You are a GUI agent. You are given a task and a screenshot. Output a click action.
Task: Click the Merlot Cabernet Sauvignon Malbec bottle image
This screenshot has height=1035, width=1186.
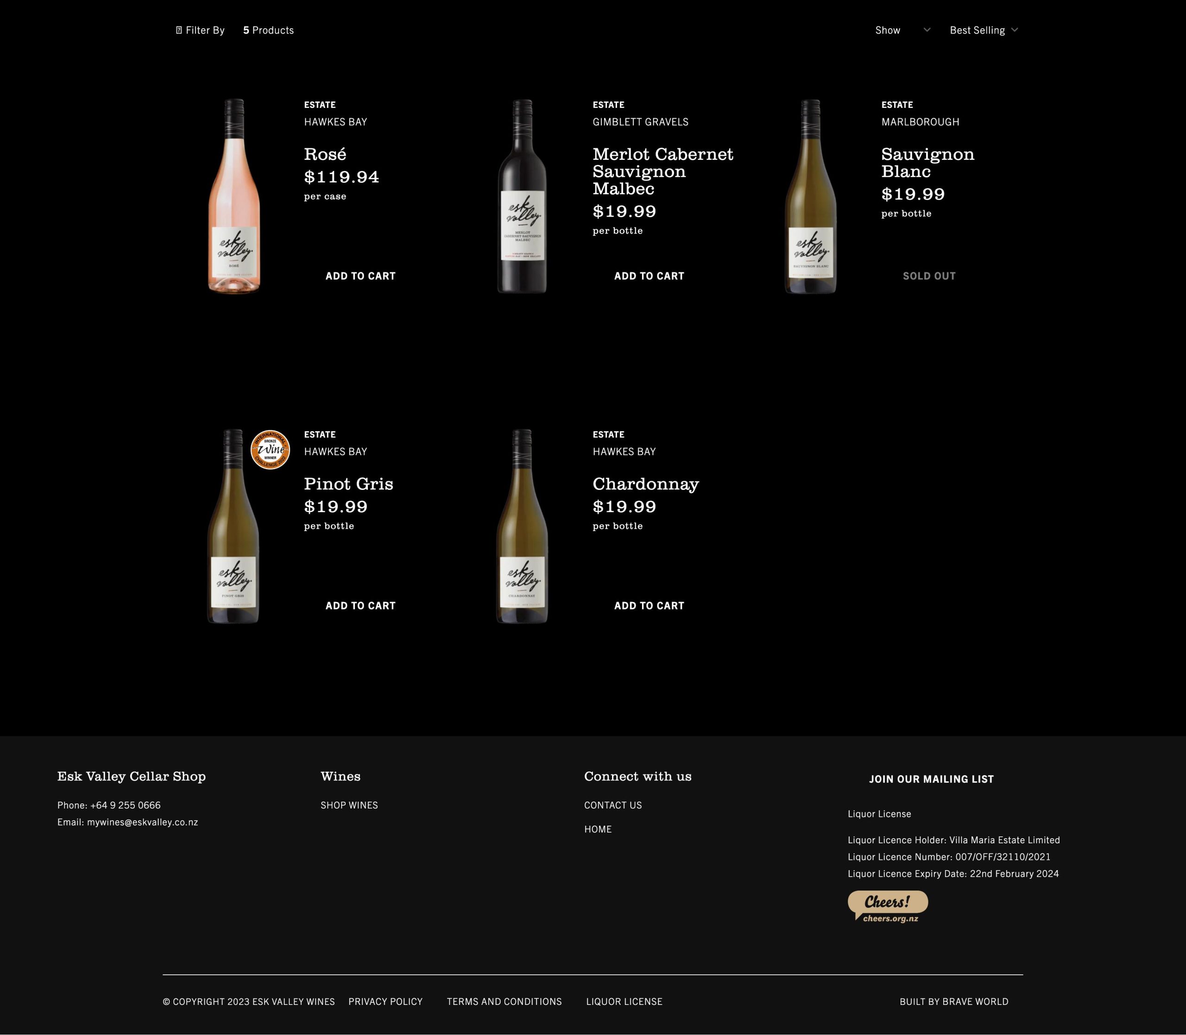click(x=522, y=196)
